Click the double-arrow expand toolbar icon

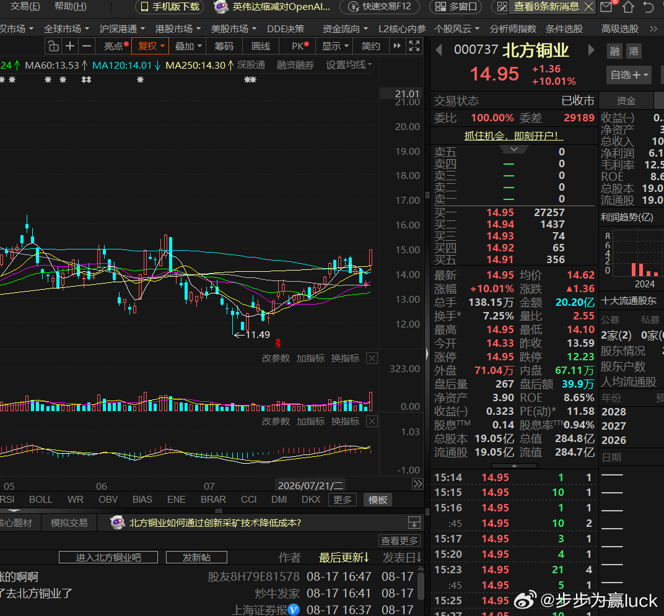click(x=397, y=46)
